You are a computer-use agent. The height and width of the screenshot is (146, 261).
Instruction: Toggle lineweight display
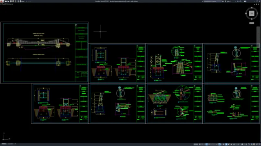pyautogui.click(x=223, y=144)
